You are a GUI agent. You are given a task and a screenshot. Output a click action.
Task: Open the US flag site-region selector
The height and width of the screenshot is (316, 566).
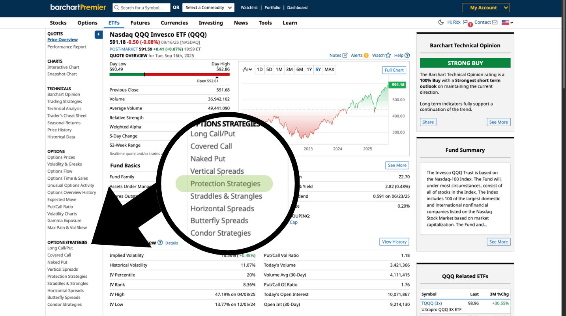[508, 22]
